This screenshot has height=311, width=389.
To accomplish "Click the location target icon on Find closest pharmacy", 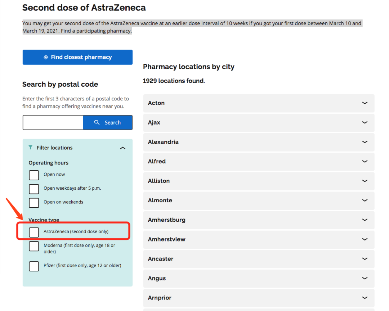I will tap(46, 57).
